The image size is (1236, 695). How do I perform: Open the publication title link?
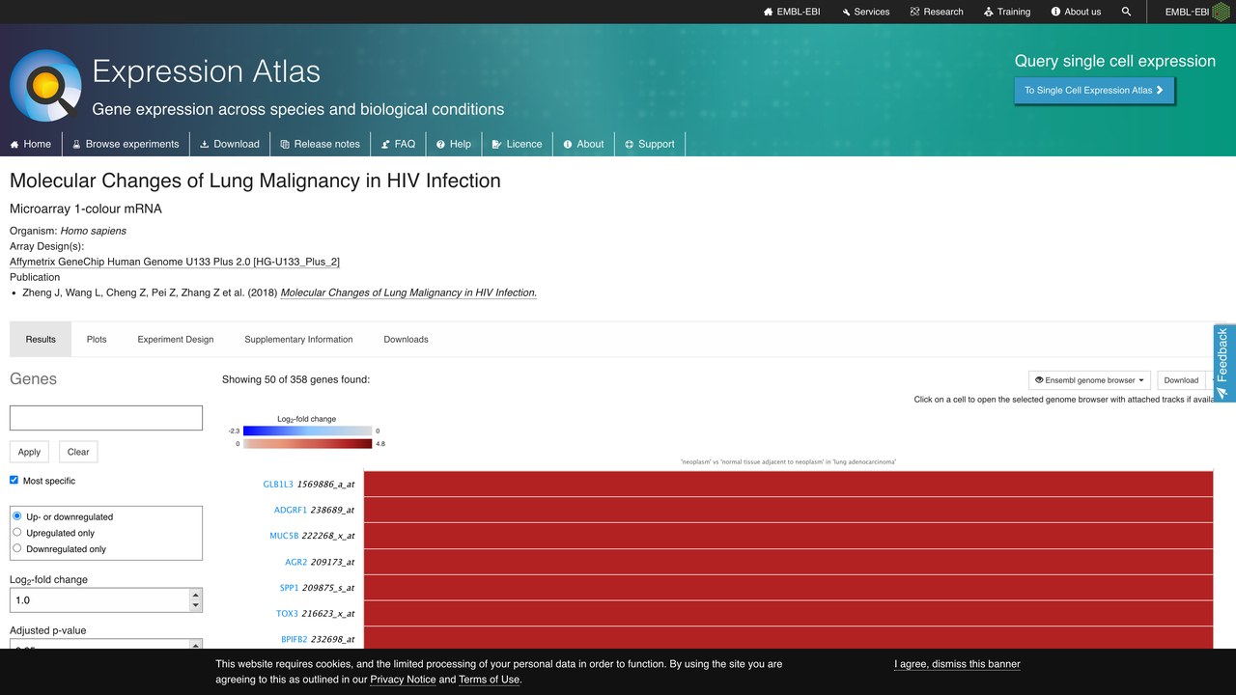pos(408,292)
